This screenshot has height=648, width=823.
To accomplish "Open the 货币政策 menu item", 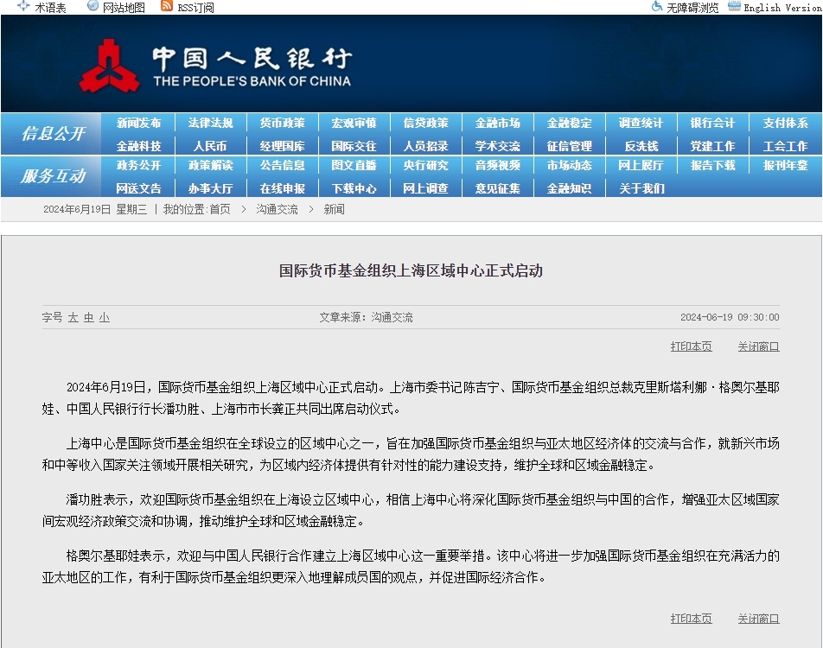I will pos(282,123).
